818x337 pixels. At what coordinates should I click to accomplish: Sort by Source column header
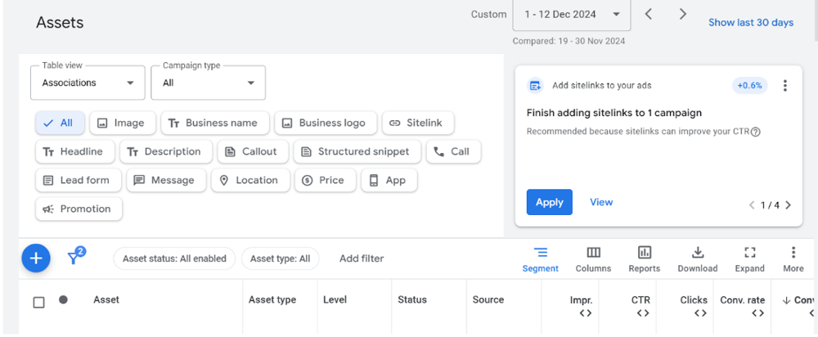(488, 299)
